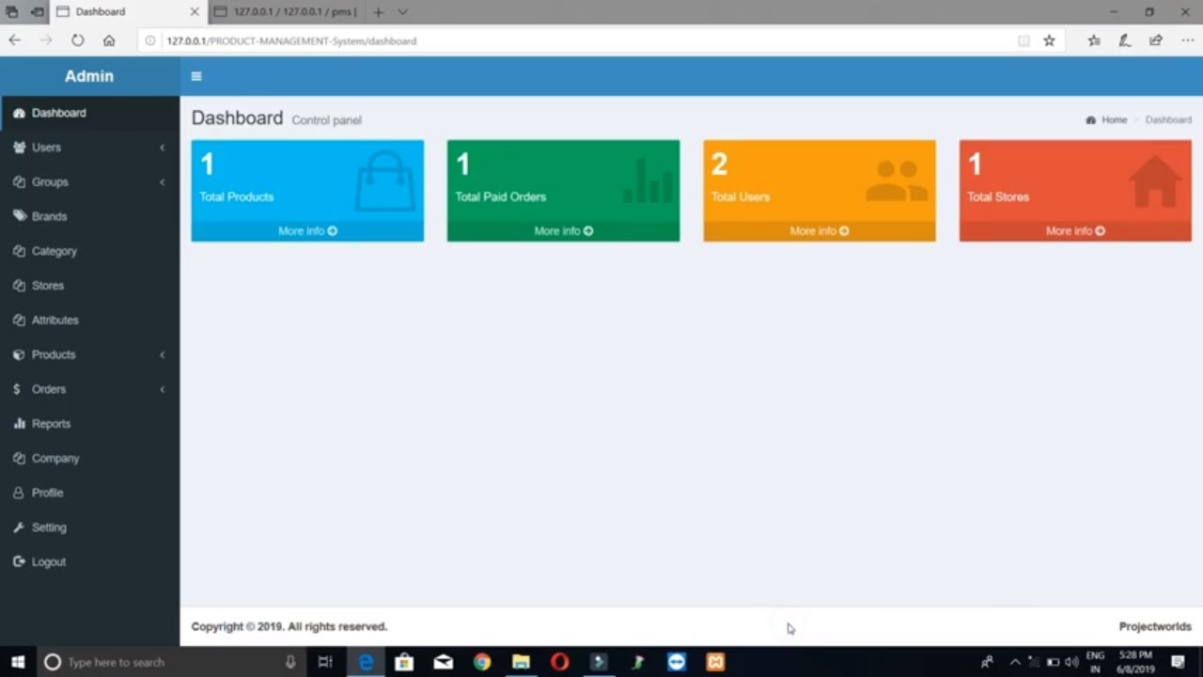Click the Logout icon in sidebar
Viewport: 1203px width, 677px height.
19,562
